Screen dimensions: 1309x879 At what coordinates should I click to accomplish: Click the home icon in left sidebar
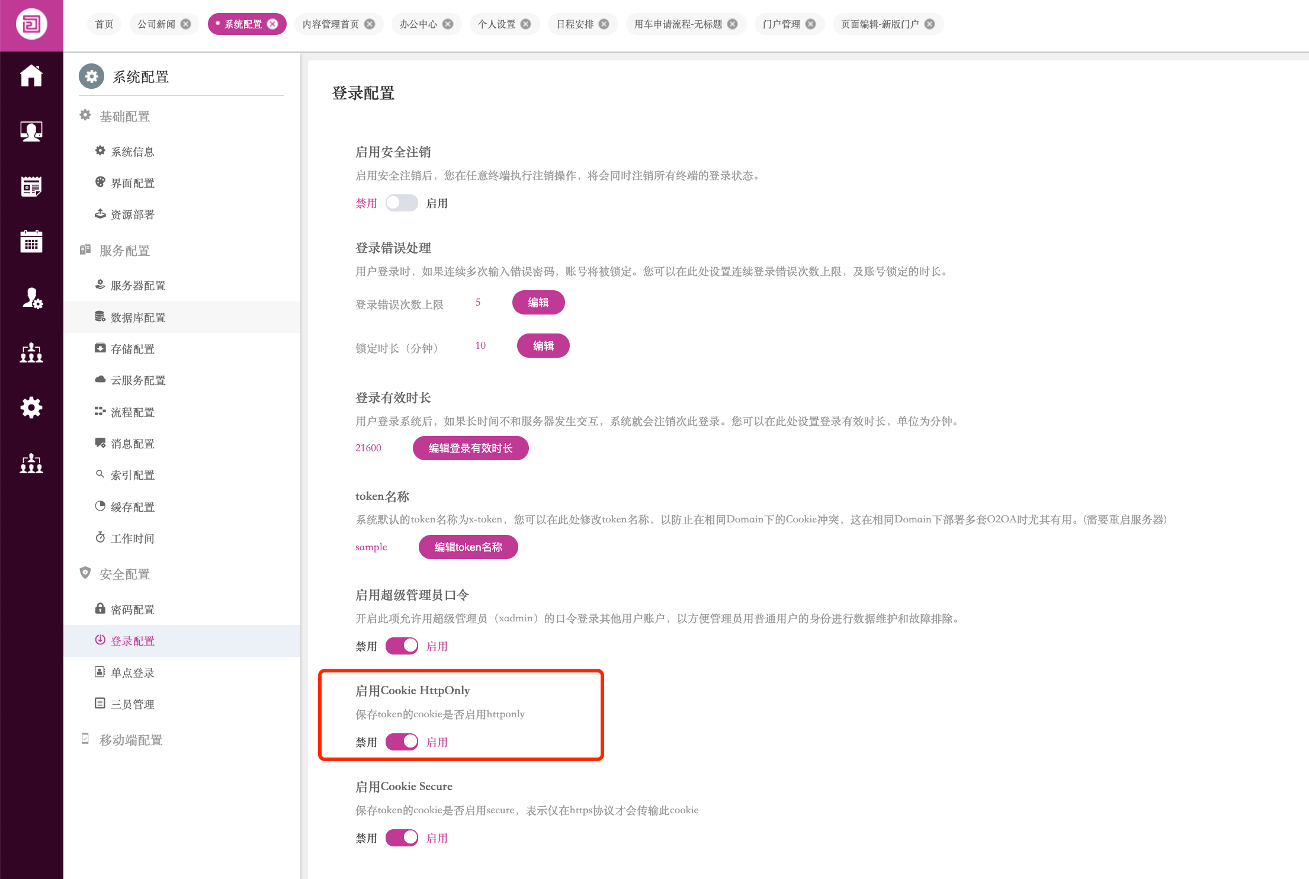31,76
